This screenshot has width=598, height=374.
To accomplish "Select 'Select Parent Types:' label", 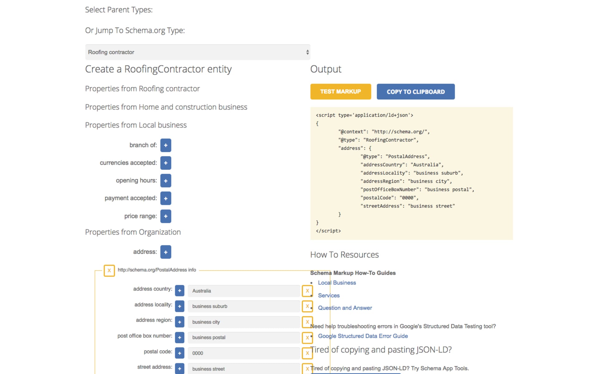I will pyautogui.click(x=119, y=10).
